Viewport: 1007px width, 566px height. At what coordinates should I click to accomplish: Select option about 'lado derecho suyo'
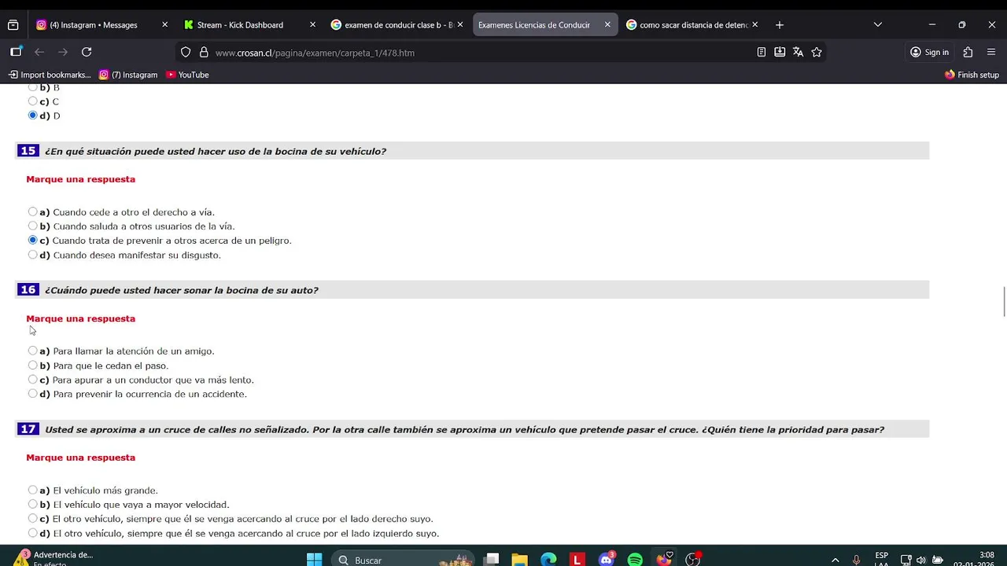[x=32, y=519]
